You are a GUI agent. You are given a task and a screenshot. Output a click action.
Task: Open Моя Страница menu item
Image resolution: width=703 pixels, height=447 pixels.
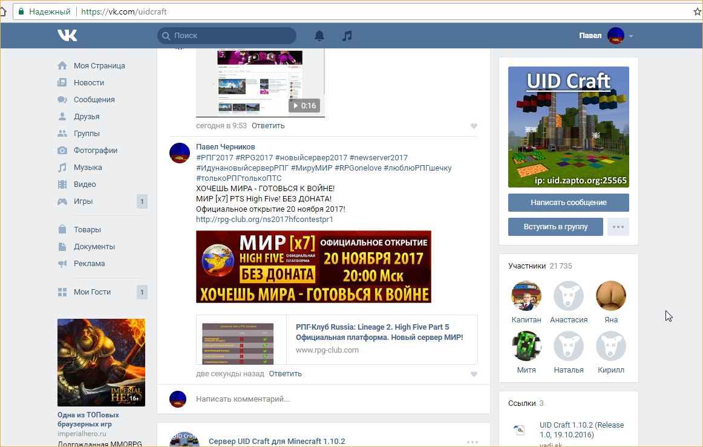(100, 65)
